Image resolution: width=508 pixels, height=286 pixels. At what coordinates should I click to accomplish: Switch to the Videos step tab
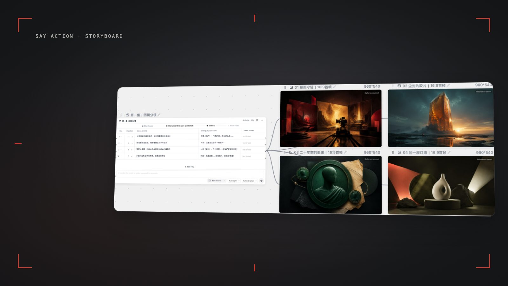[x=211, y=126]
